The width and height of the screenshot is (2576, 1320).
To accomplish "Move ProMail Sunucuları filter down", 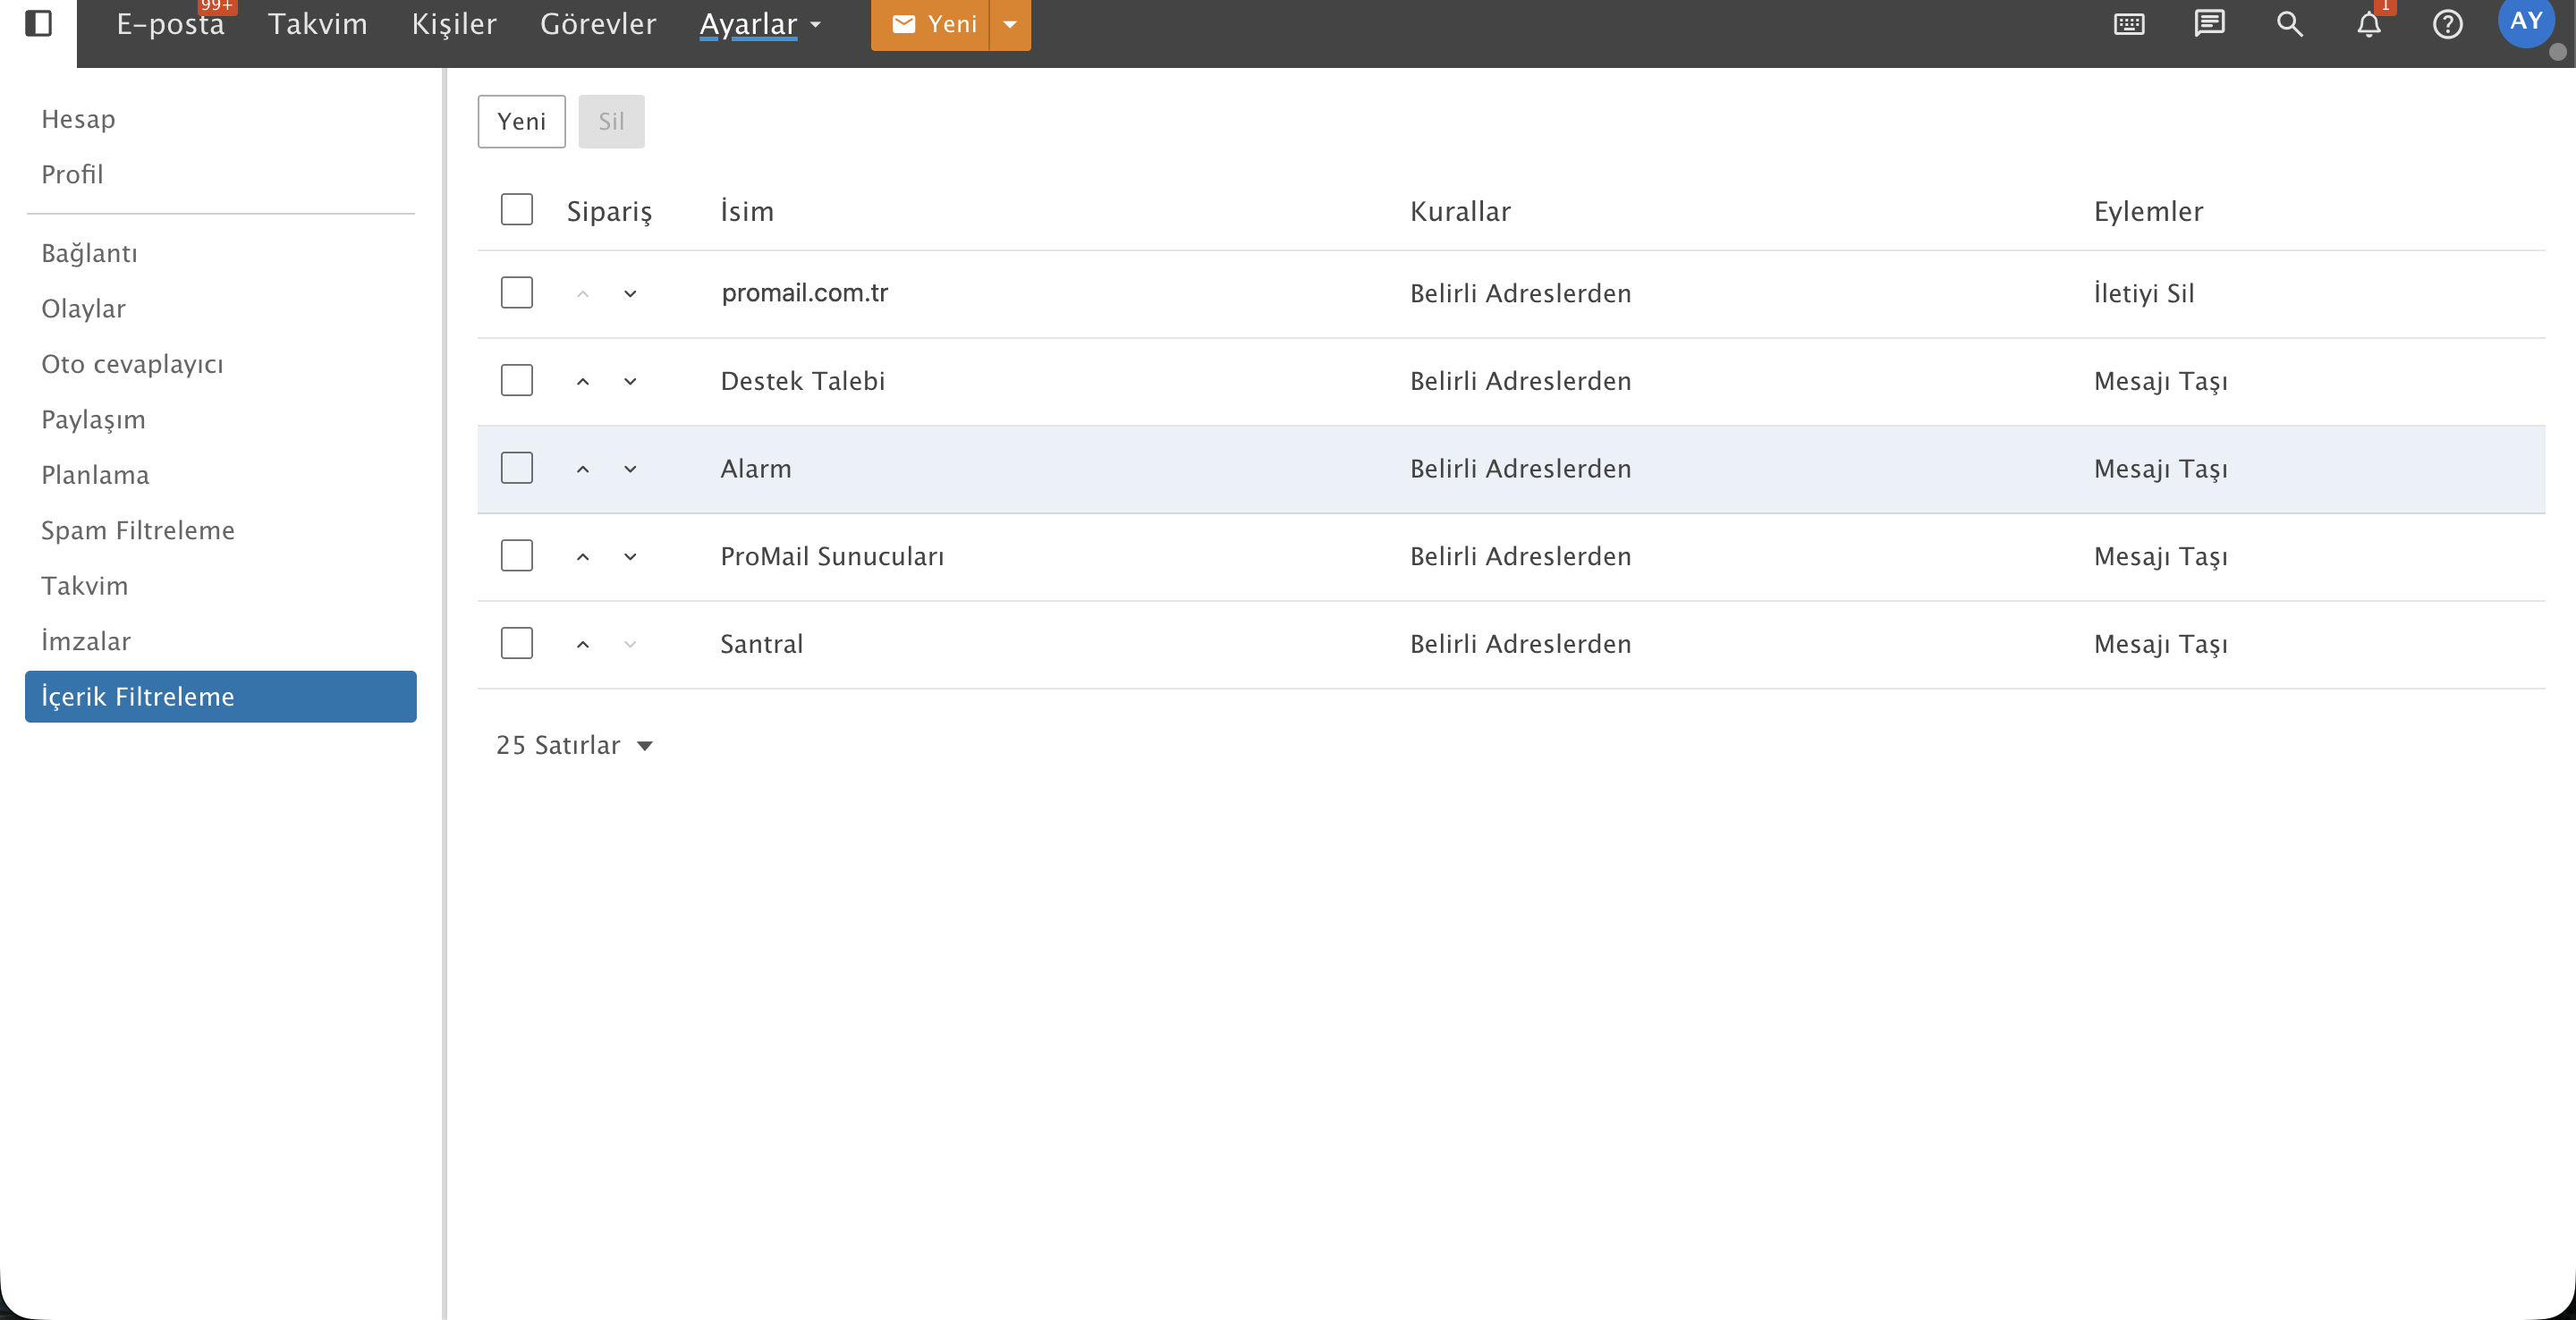I will pyautogui.click(x=630, y=556).
